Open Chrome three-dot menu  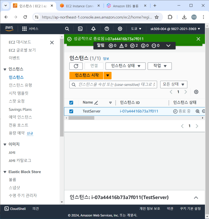click(203, 17)
